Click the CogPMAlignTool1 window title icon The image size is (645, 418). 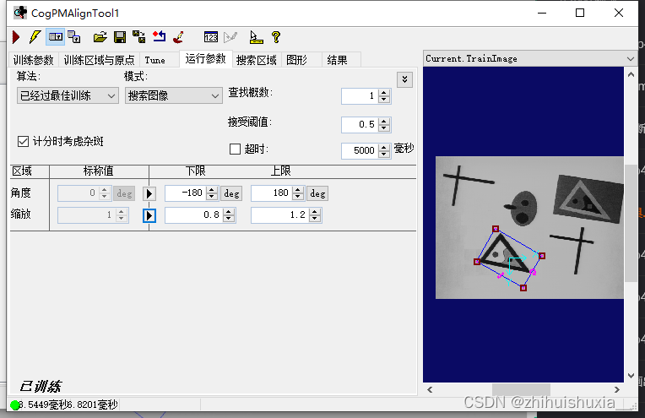[x=19, y=13]
